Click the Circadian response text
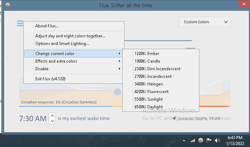 coord(59,102)
